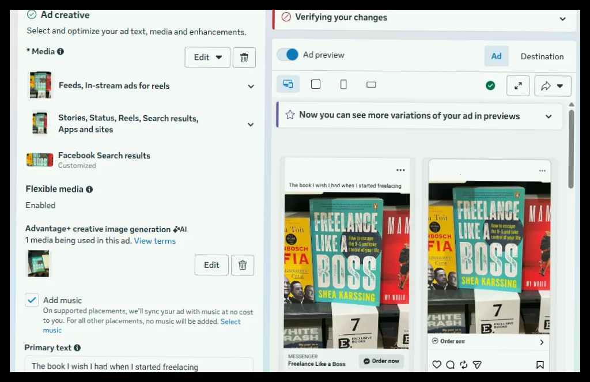This screenshot has height=382, width=590.
Task: Switch to the landscape preview icon
Action: (x=372, y=85)
